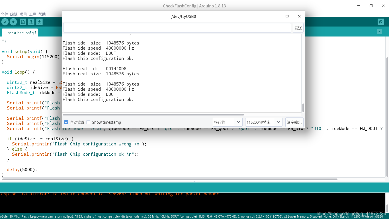This screenshot has width=389, height=219.
Task: Click the Upload arrow icon
Action: click(13, 22)
